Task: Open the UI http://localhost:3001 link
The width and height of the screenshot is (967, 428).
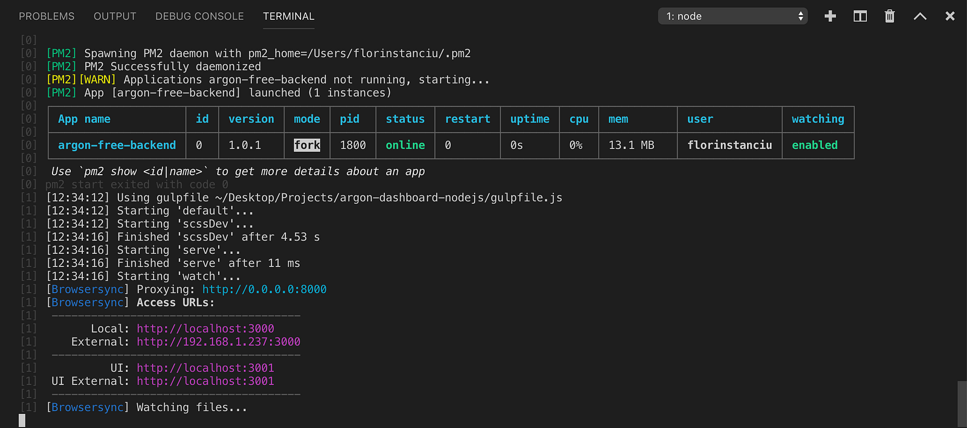Action: [x=205, y=368]
